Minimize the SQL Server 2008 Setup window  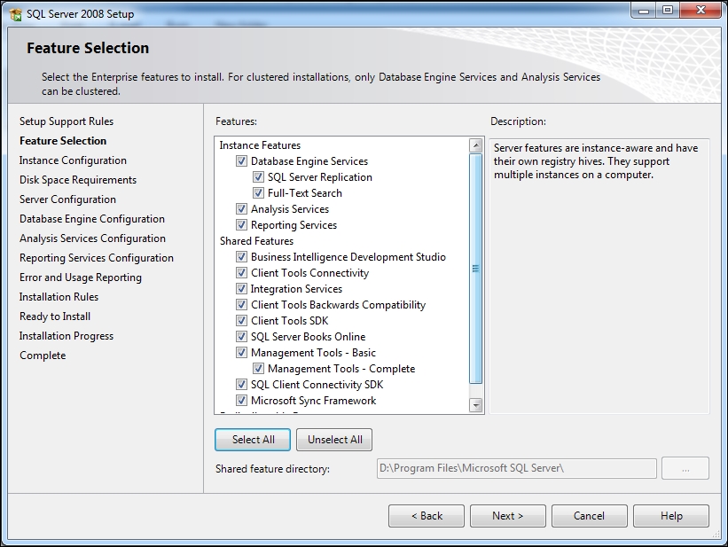[x=644, y=11]
